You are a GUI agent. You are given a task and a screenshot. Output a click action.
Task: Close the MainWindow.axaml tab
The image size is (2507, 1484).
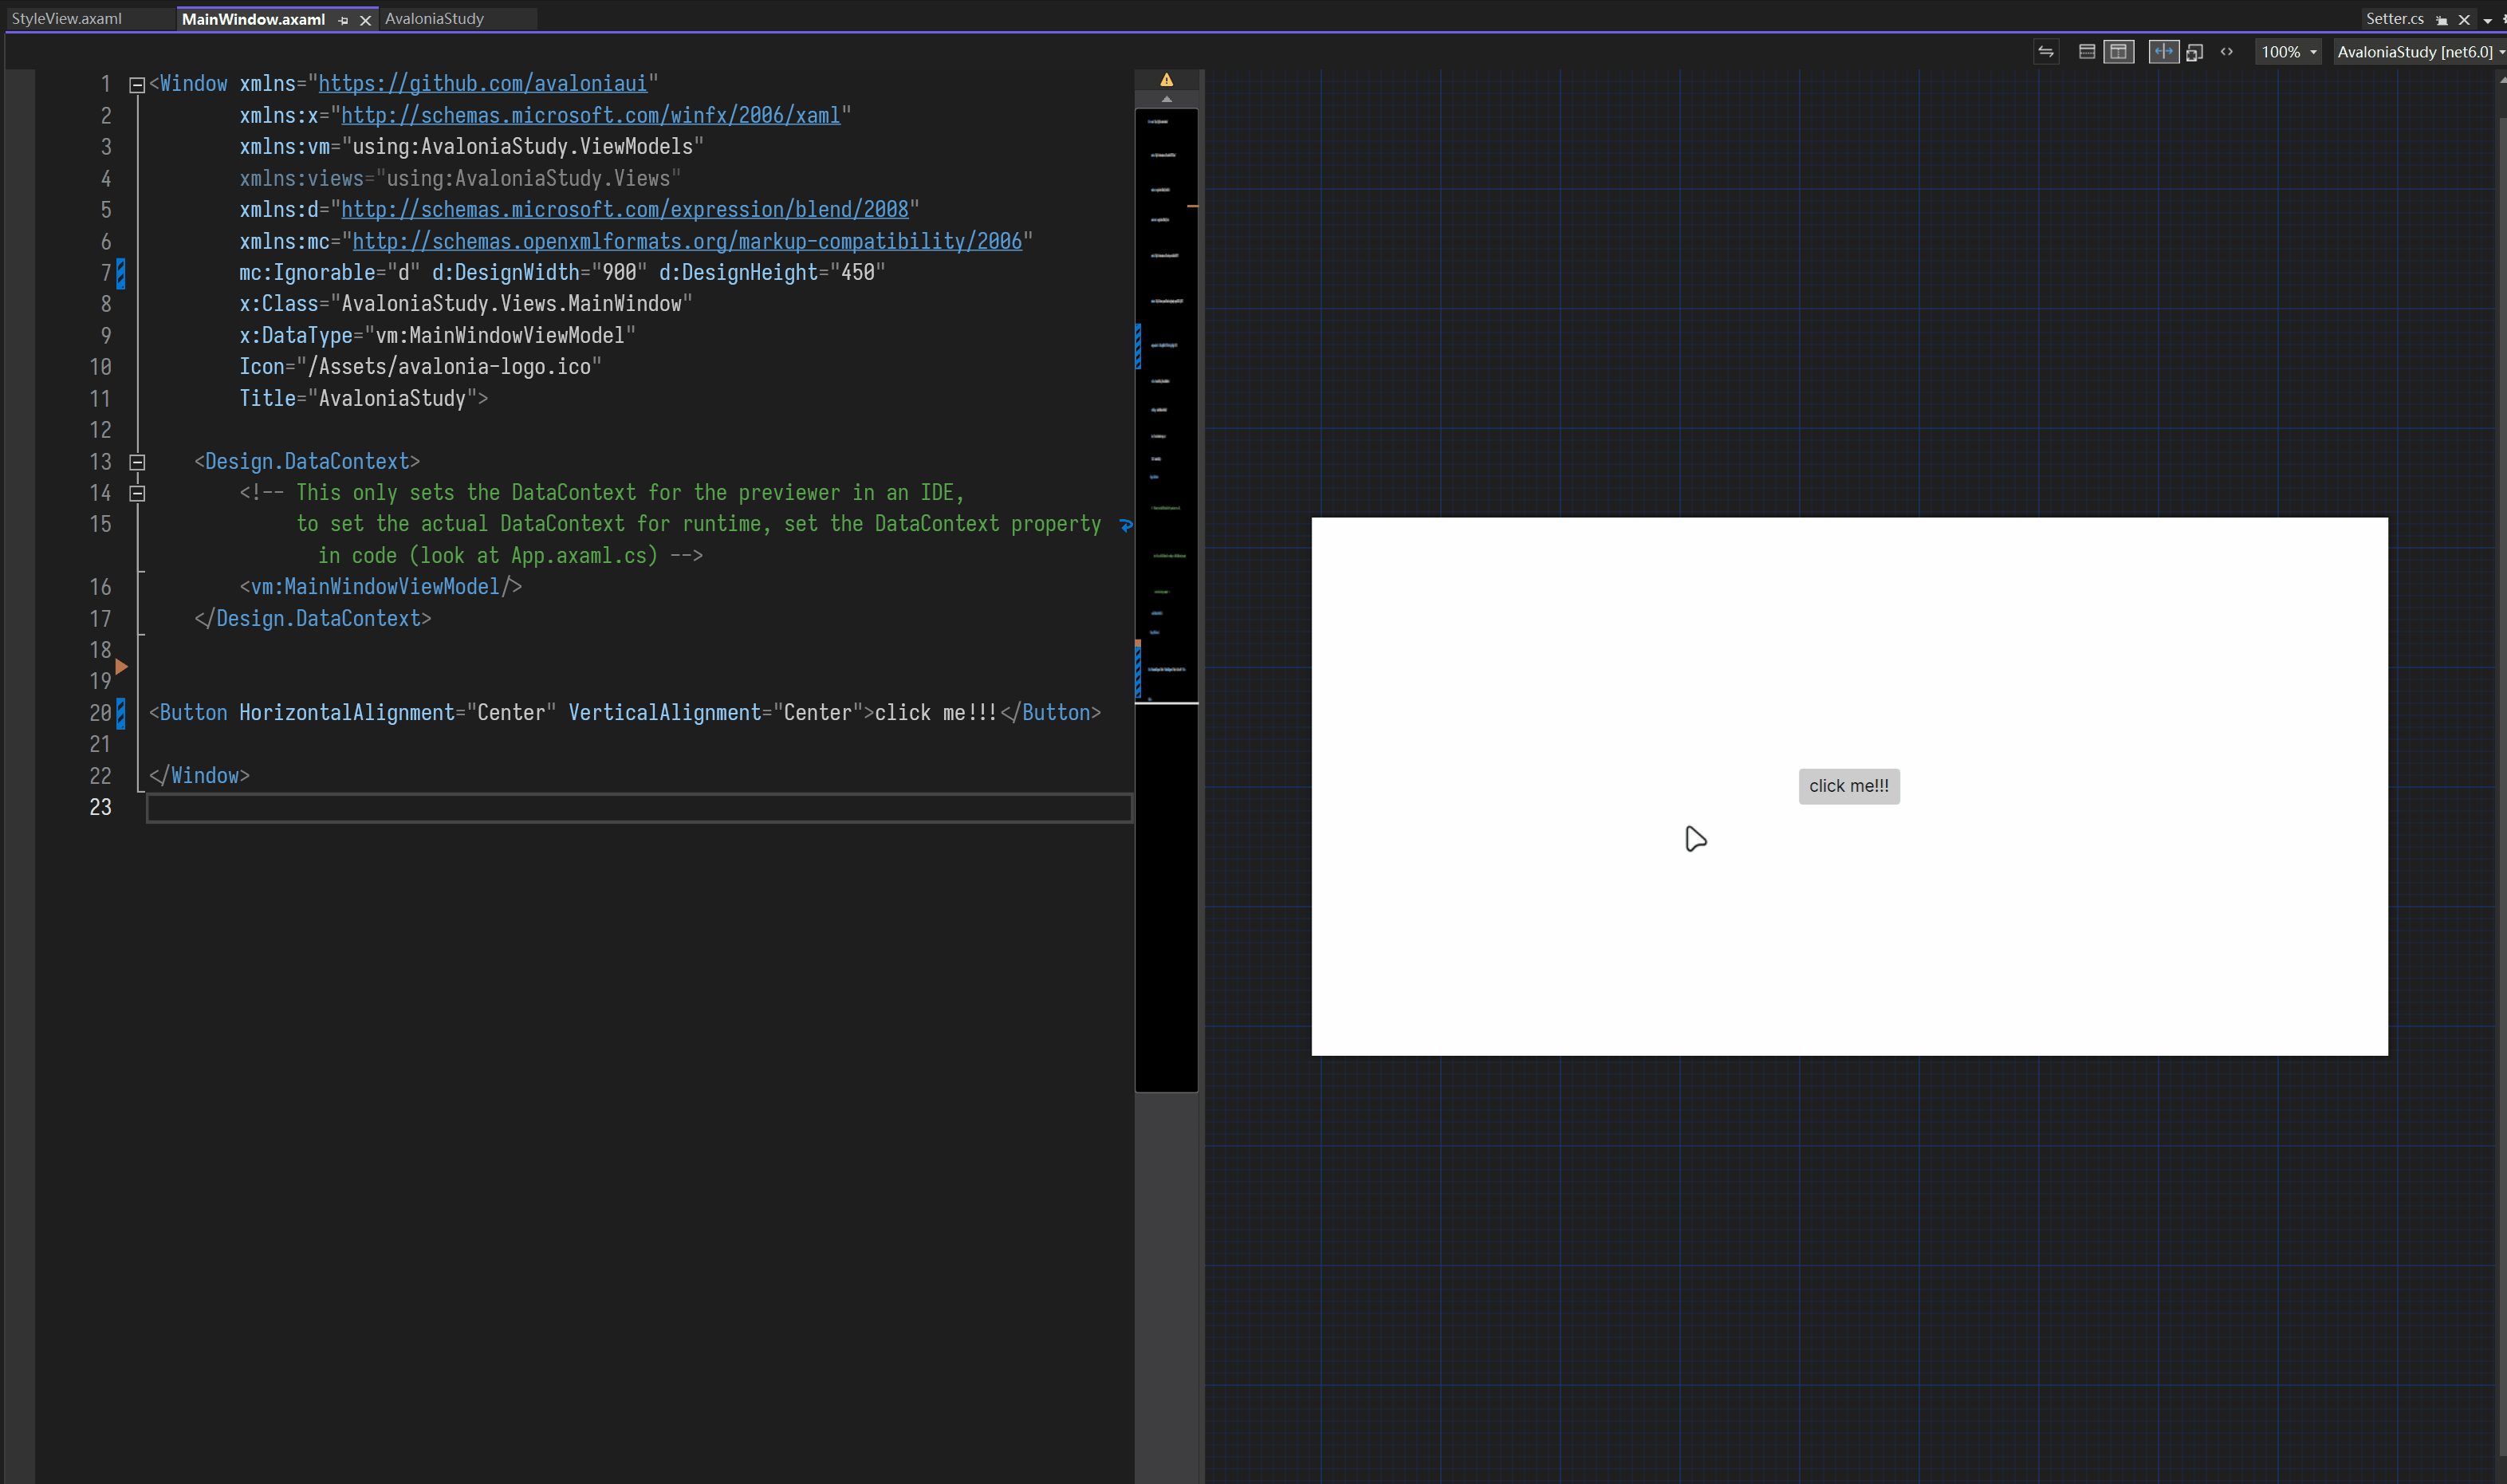point(365,20)
